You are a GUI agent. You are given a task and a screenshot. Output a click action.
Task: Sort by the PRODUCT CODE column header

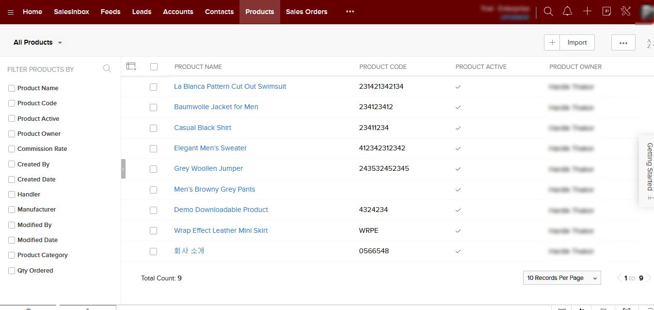(383, 67)
